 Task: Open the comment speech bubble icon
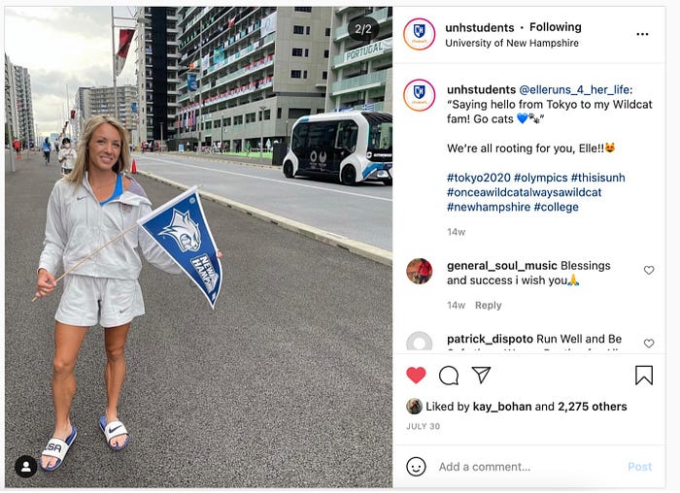pos(449,376)
